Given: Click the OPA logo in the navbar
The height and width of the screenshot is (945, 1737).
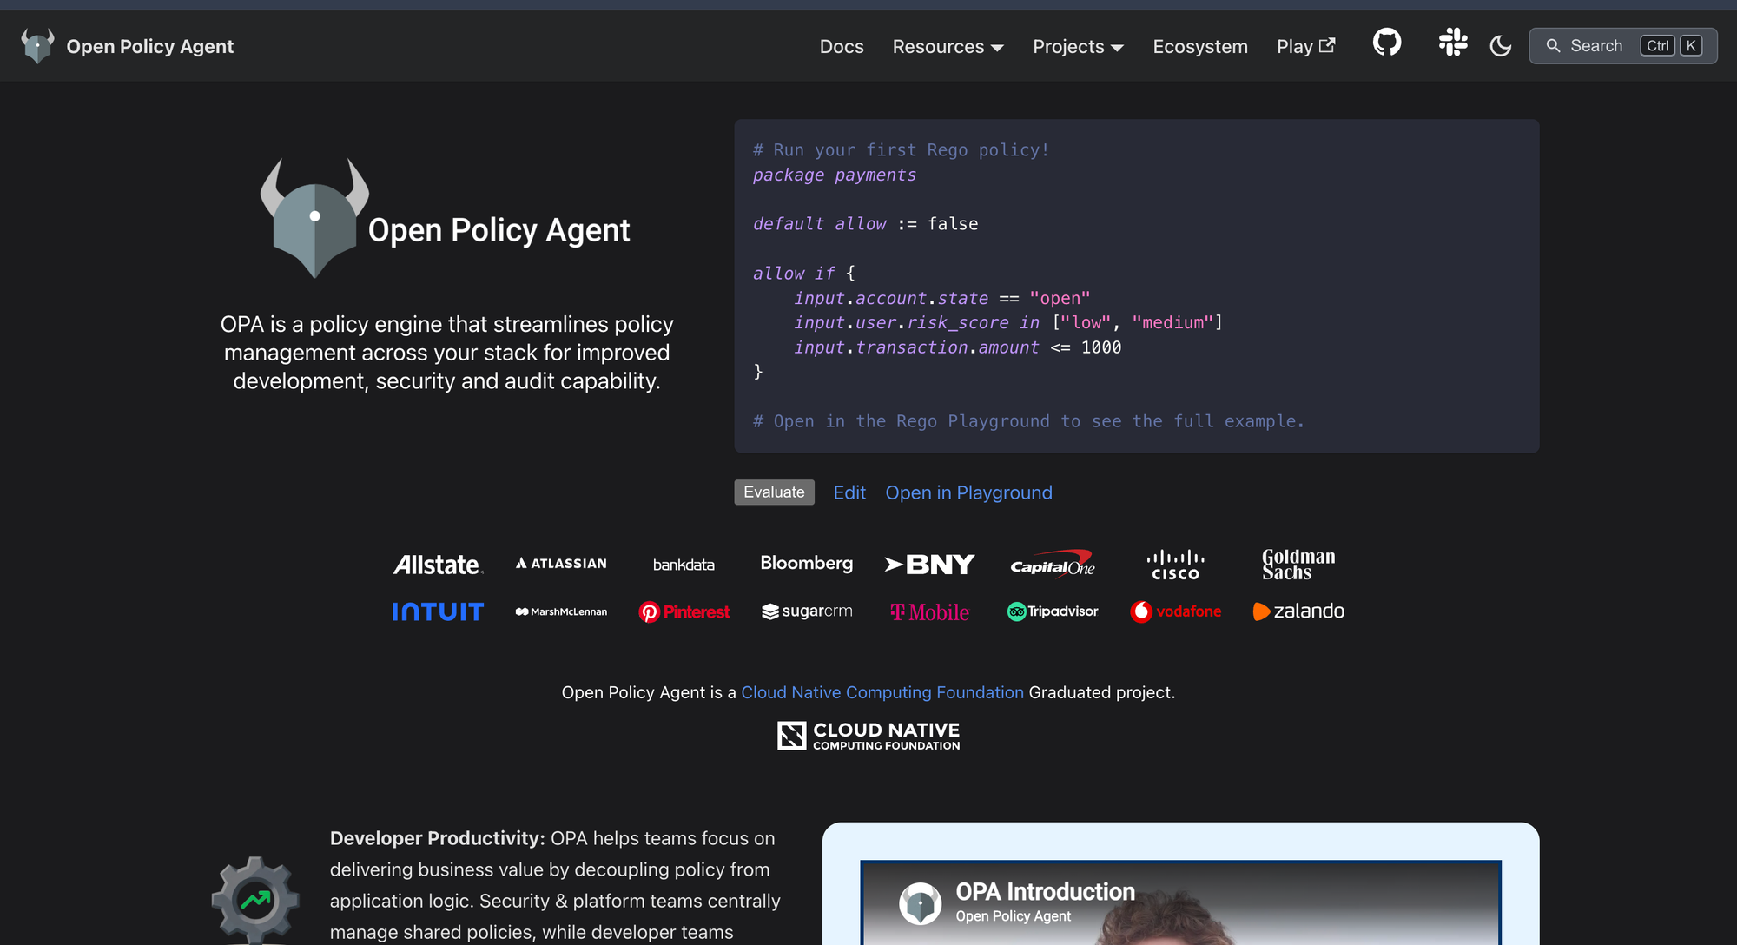Looking at the screenshot, I should 37,46.
